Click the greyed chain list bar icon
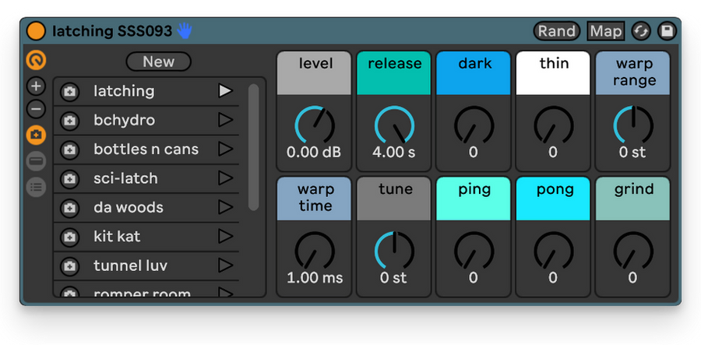701x345 pixels. [x=36, y=161]
